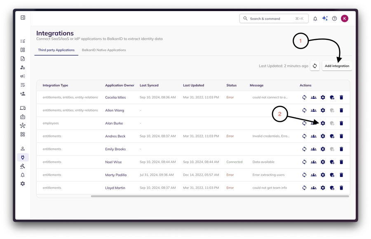Open the integrations plug icon in sidebar
Image resolution: width=371 pixels, height=239 pixels.
click(23, 158)
